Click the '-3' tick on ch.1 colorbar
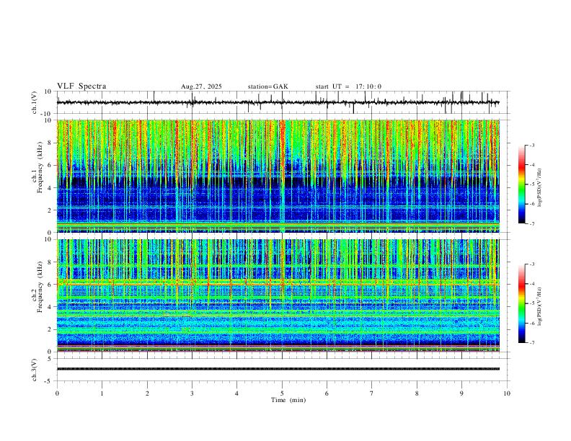This screenshot has width=571, height=441. (x=531, y=145)
